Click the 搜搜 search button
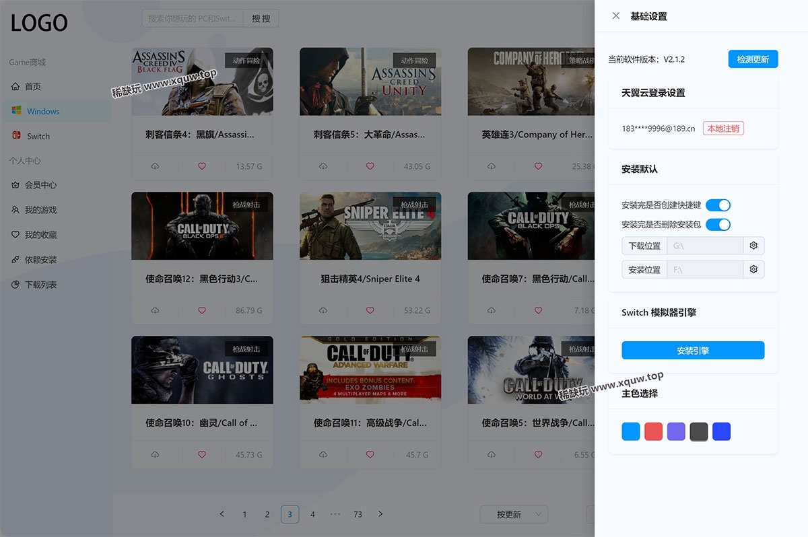The image size is (808, 537). click(x=261, y=18)
